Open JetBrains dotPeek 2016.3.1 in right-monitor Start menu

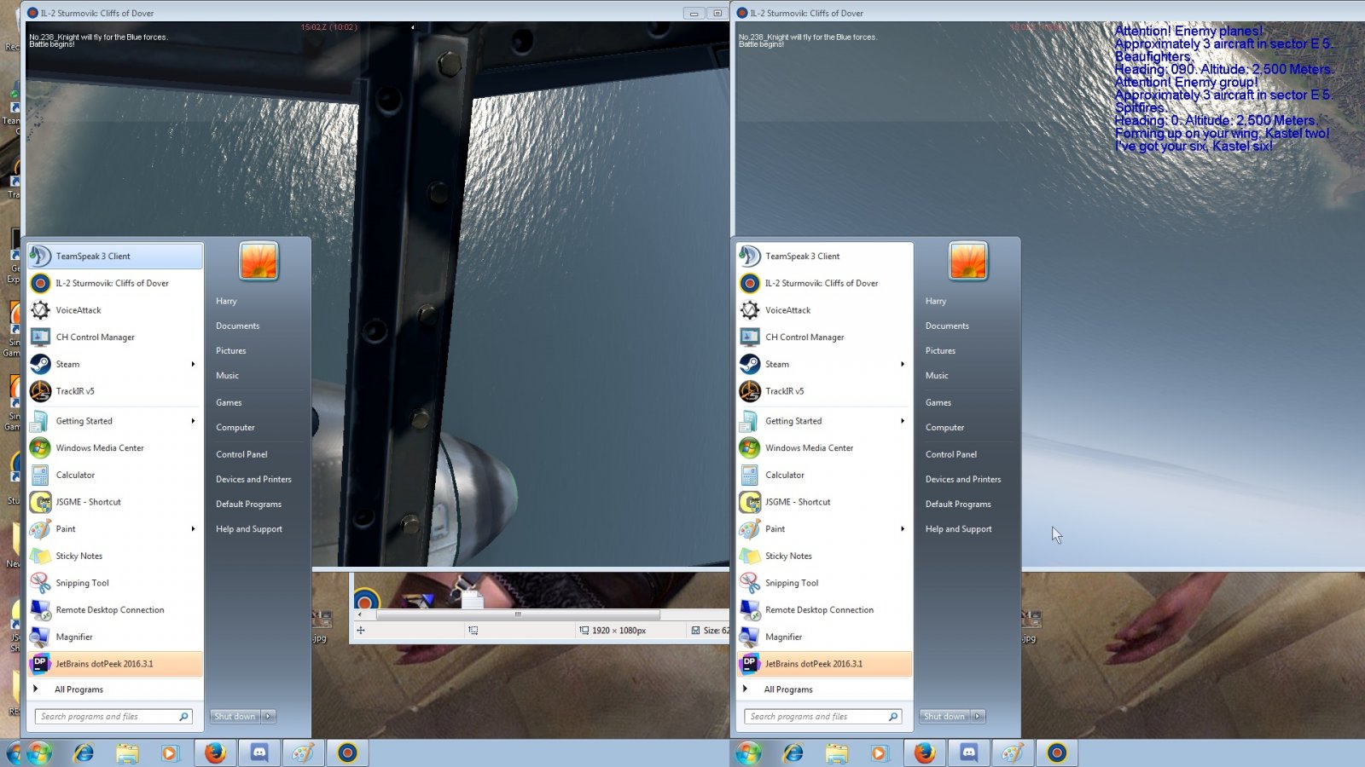(825, 664)
